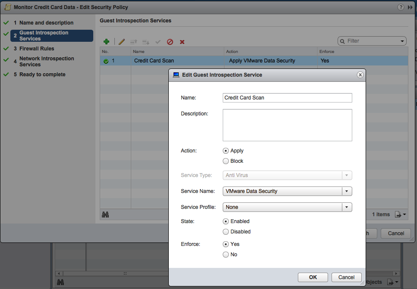The height and width of the screenshot is (289, 417).
Task: Click the double-arrow collapse icon in title bar
Action: pos(410,7)
